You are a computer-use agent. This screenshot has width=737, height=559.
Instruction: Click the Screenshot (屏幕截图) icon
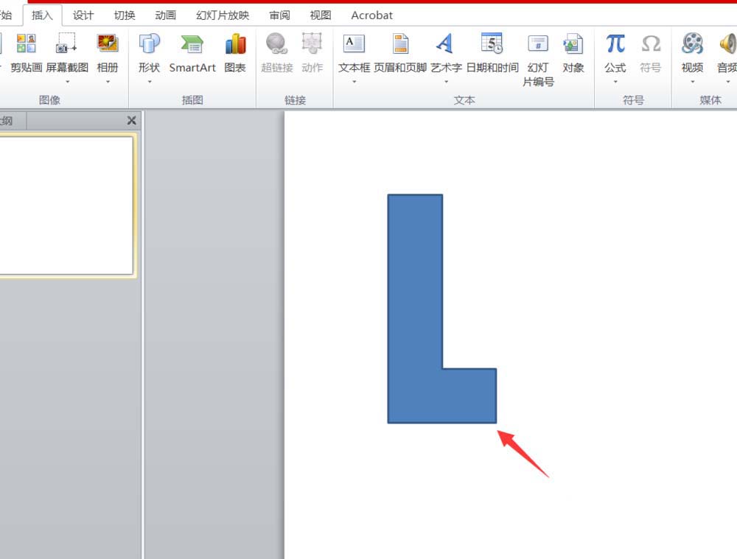click(x=66, y=43)
